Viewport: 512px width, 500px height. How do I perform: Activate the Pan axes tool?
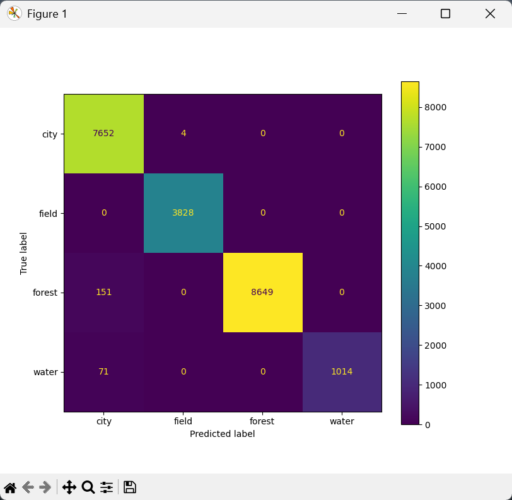click(x=69, y=487)
